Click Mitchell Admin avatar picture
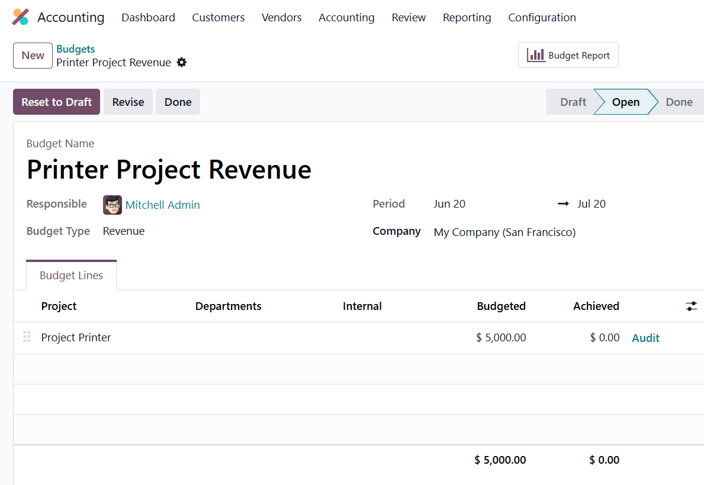The width and height of the screenshot is (704, 485). 112,205
